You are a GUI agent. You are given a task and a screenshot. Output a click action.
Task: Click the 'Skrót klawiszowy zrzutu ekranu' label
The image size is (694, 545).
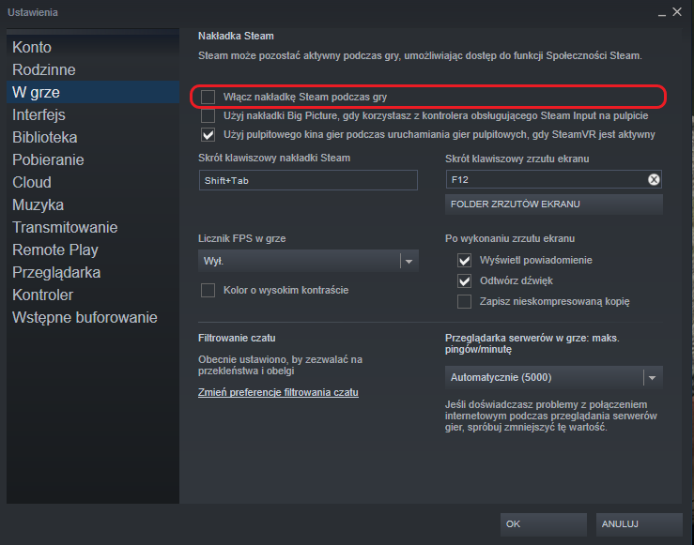[x=517, y=159]
